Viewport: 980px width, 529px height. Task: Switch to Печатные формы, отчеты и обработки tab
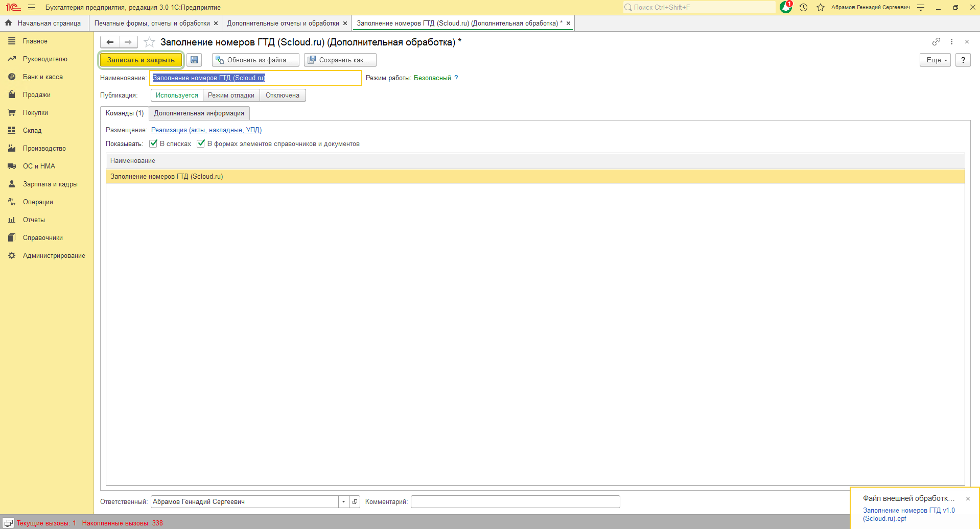click(152, 23)
